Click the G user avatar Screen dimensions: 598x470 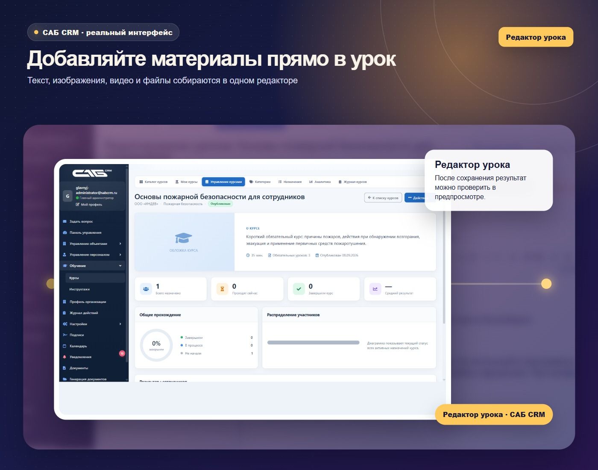(67, 196)
